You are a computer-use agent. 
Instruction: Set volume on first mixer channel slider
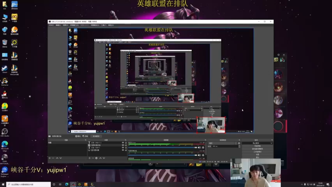pos(163,148)
